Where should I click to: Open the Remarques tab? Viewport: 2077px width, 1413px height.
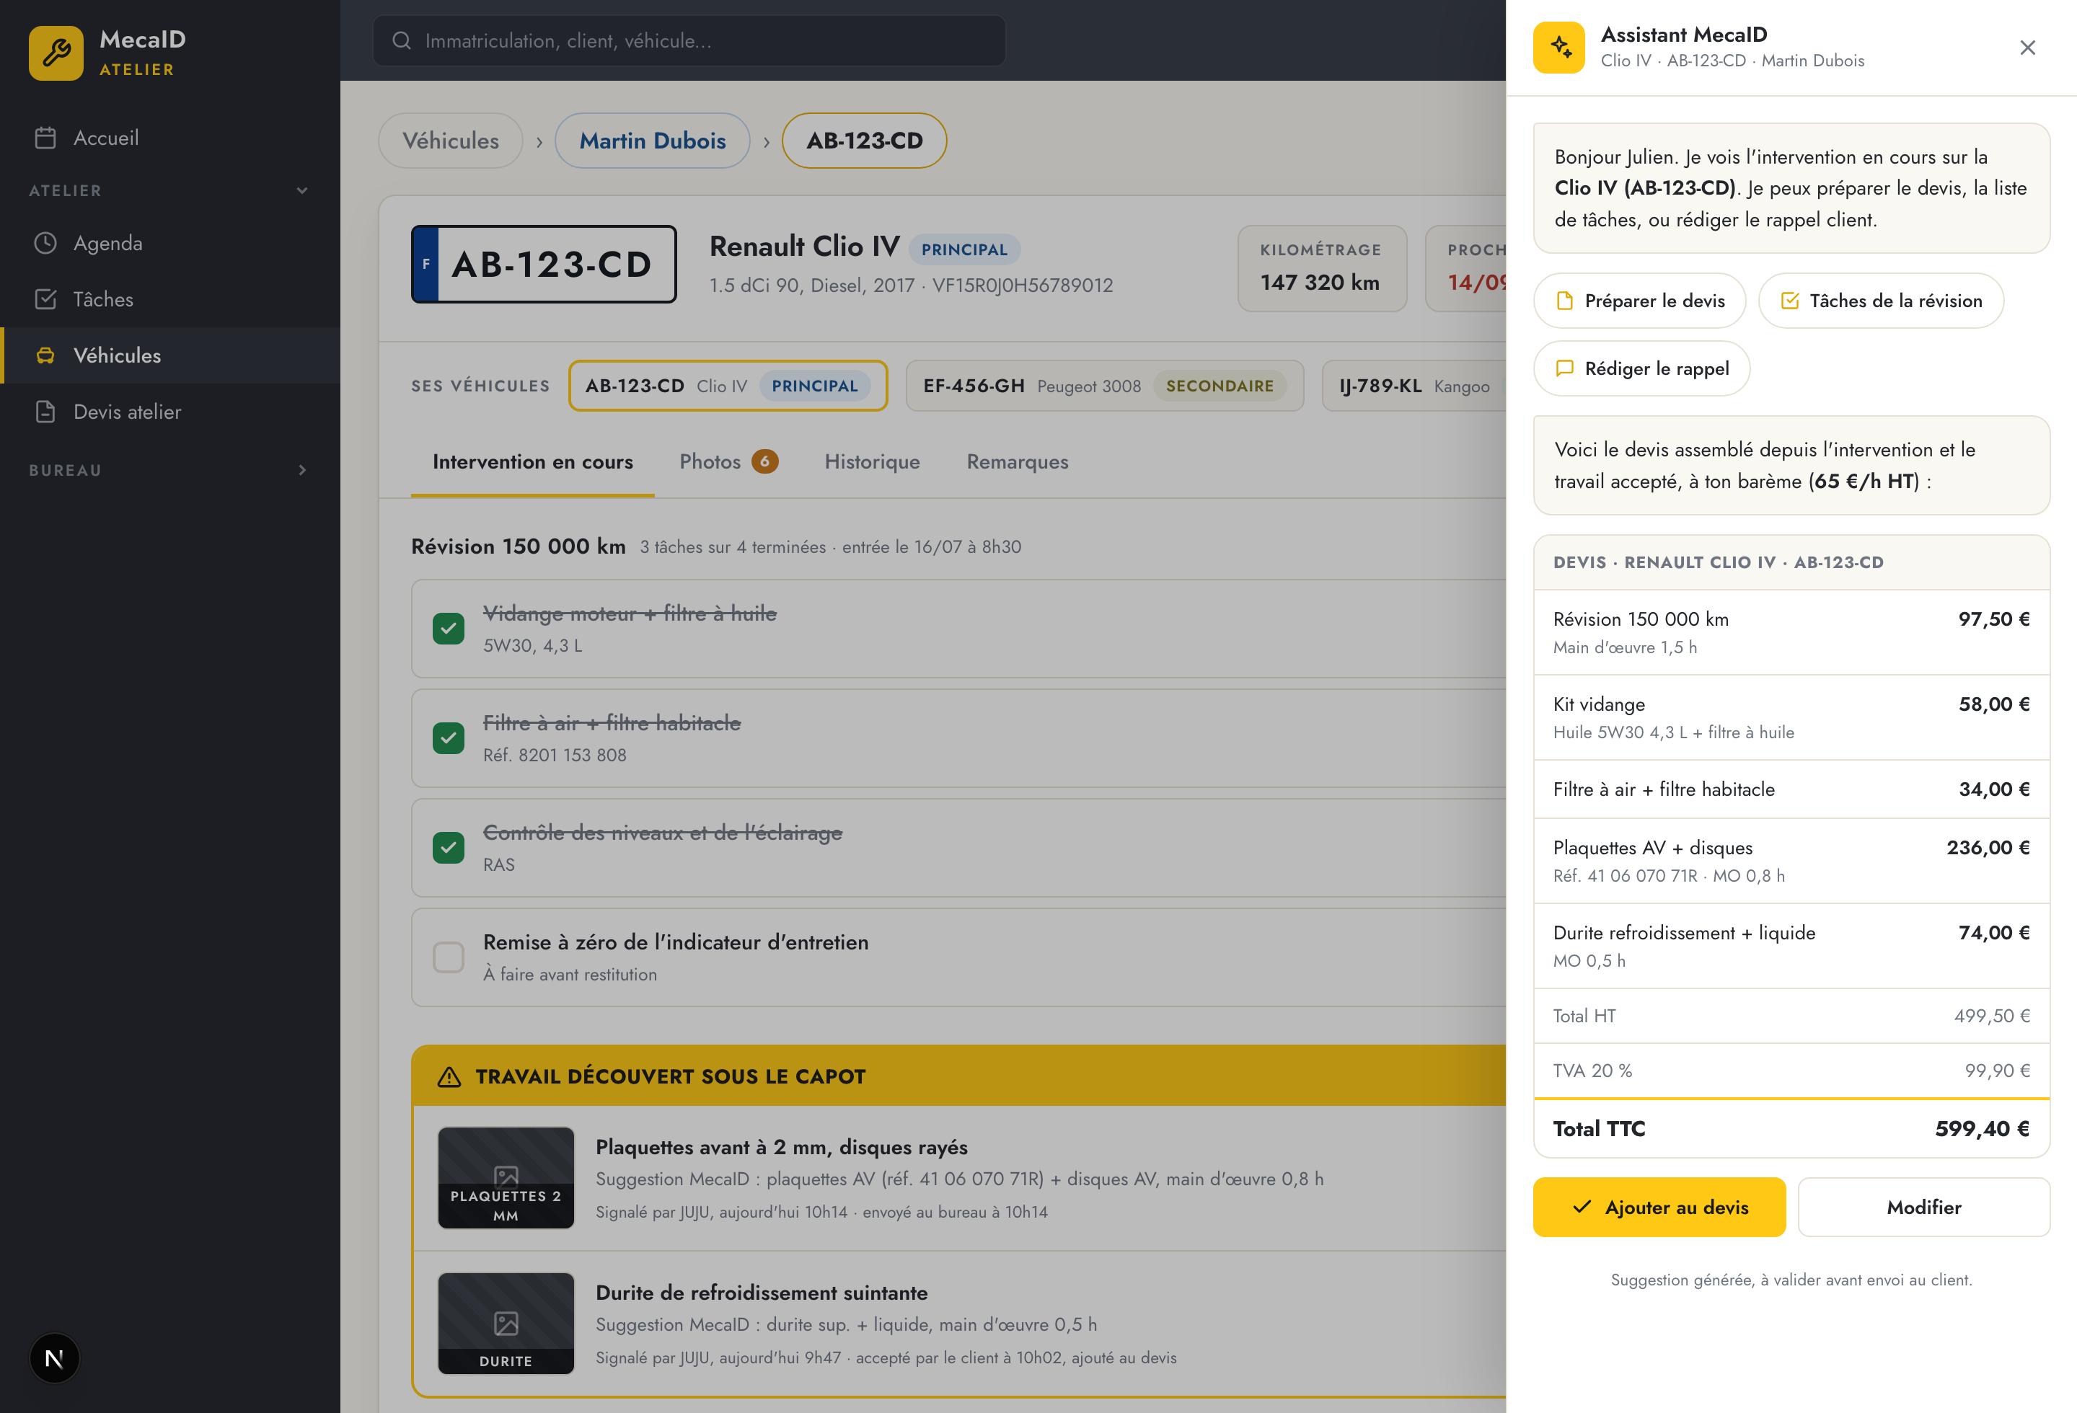coord(1017,462)
